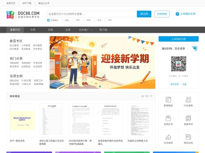Screen dimensions: 205x153
Task: Click the 高等教育 category link
Action: coord(26,49)
